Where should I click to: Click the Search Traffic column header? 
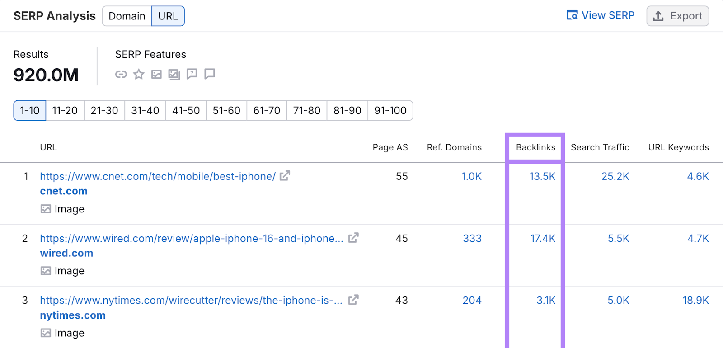(600, 147)
